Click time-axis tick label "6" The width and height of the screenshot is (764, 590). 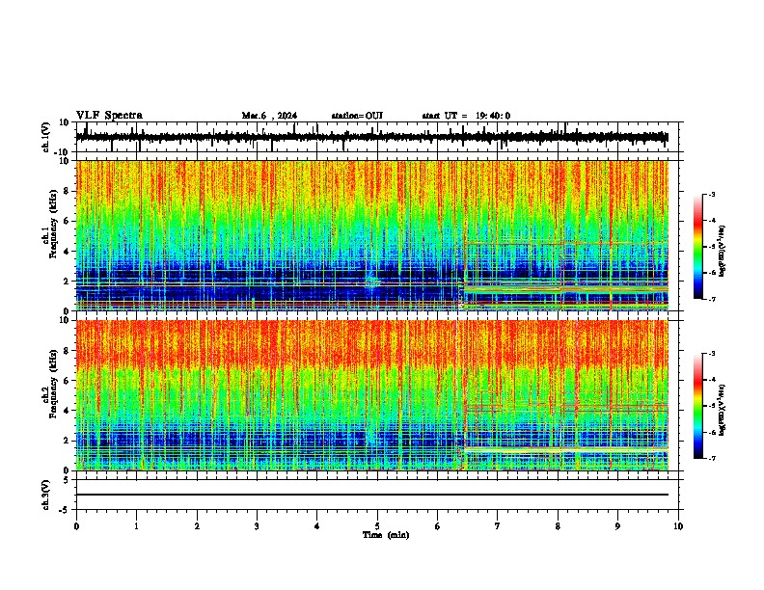click(438, 526)
